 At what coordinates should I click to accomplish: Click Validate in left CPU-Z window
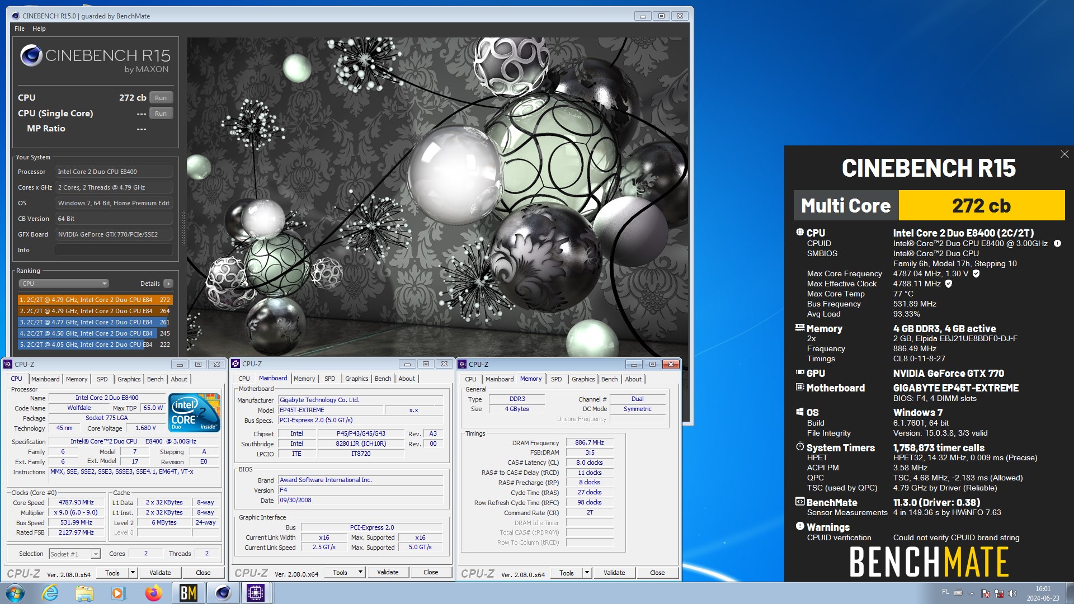160,573
